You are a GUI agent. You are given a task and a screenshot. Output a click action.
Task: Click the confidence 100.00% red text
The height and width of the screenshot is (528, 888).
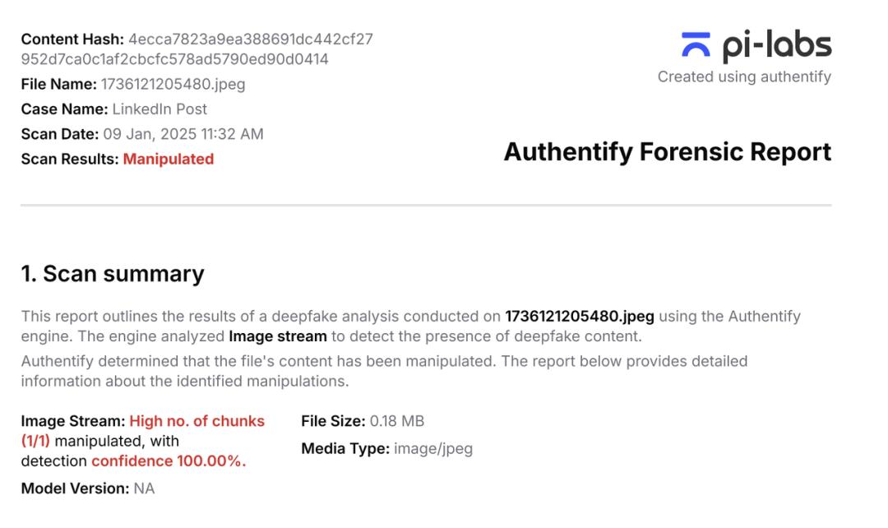coord(169,461)
